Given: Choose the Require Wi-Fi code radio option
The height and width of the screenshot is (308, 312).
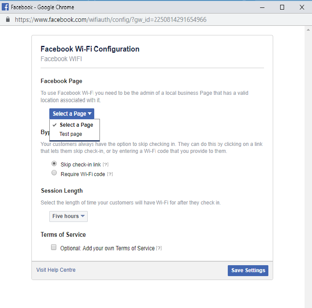Looking at the screenshot, I should 54,173.
